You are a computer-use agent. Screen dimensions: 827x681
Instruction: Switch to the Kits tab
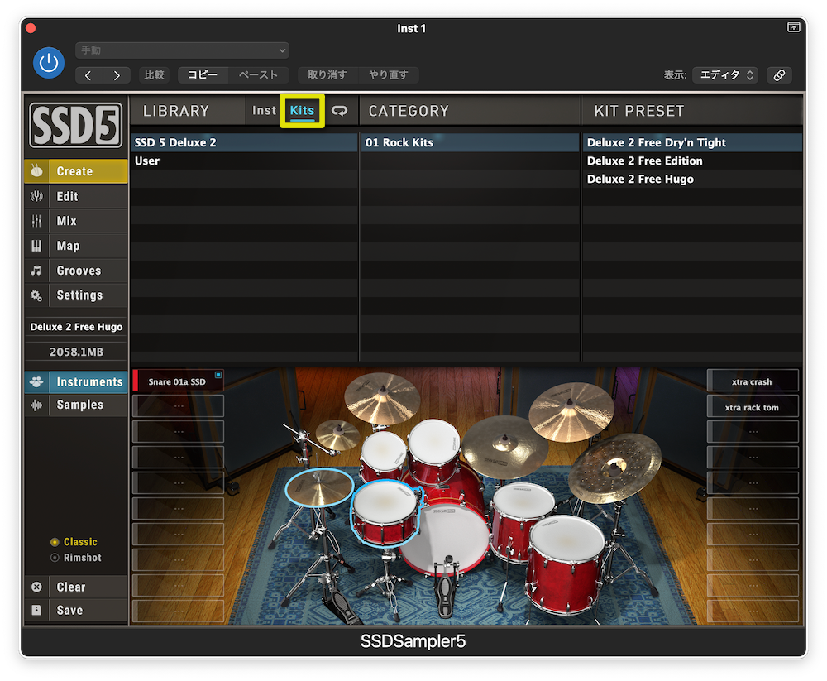pos(302,110)
